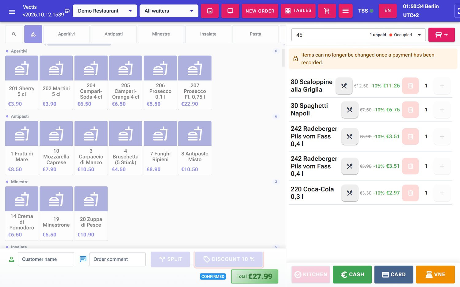
Task: Add one more Scaloppine alla Griglia
Action: (442, 86)
